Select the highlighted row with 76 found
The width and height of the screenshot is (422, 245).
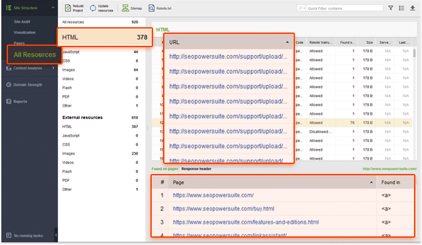pyautogui.click(x=282, y=123)
